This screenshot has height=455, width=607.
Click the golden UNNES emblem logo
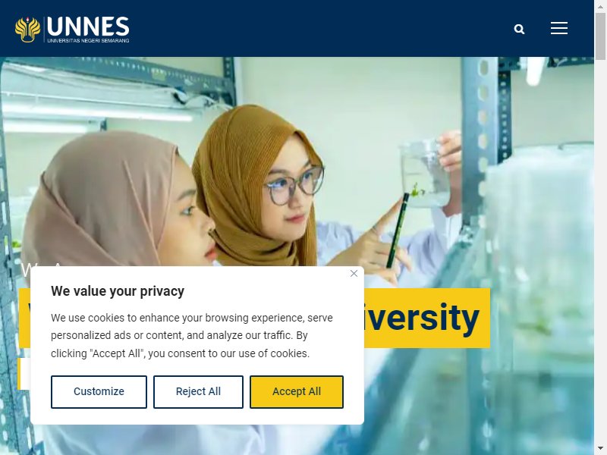click(x=27, y=30)
